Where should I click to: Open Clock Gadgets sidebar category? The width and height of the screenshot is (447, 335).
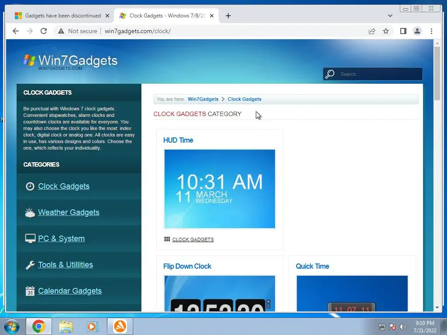click(64, 186)
